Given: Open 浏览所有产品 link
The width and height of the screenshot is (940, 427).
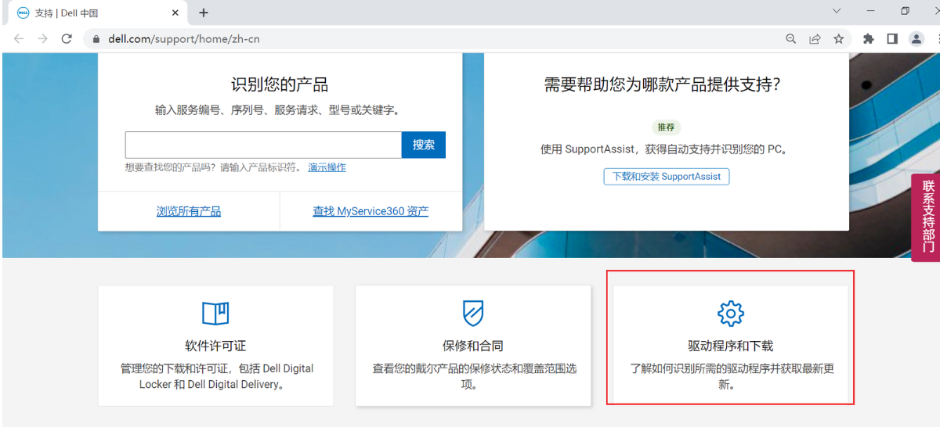Looking at the screenshot, I should click(189, 211).
